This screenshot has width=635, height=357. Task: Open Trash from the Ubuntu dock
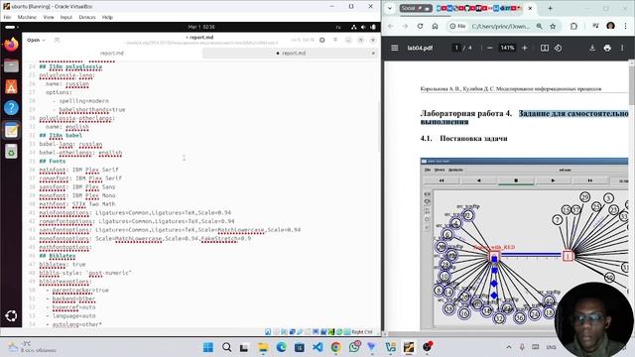click(x=11, y=152)
